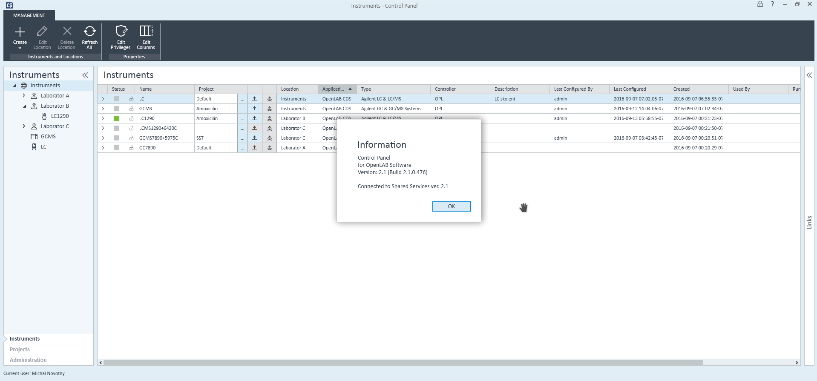
Task: Switch to the MANAGEMENT ribbon tab
Action: (x=29, y=15)
